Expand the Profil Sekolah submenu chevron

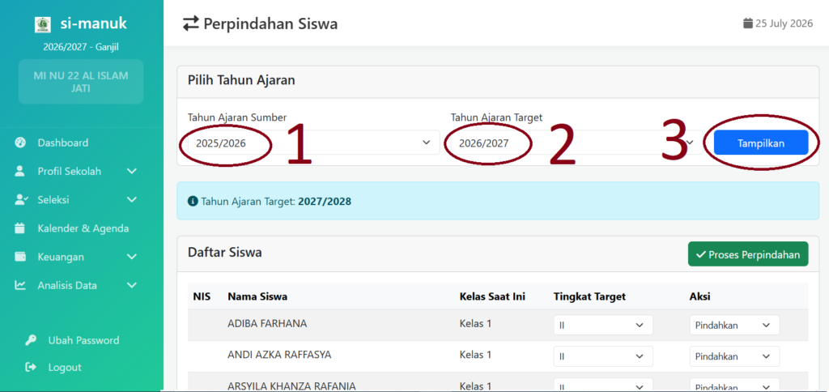tap(132, 172)
